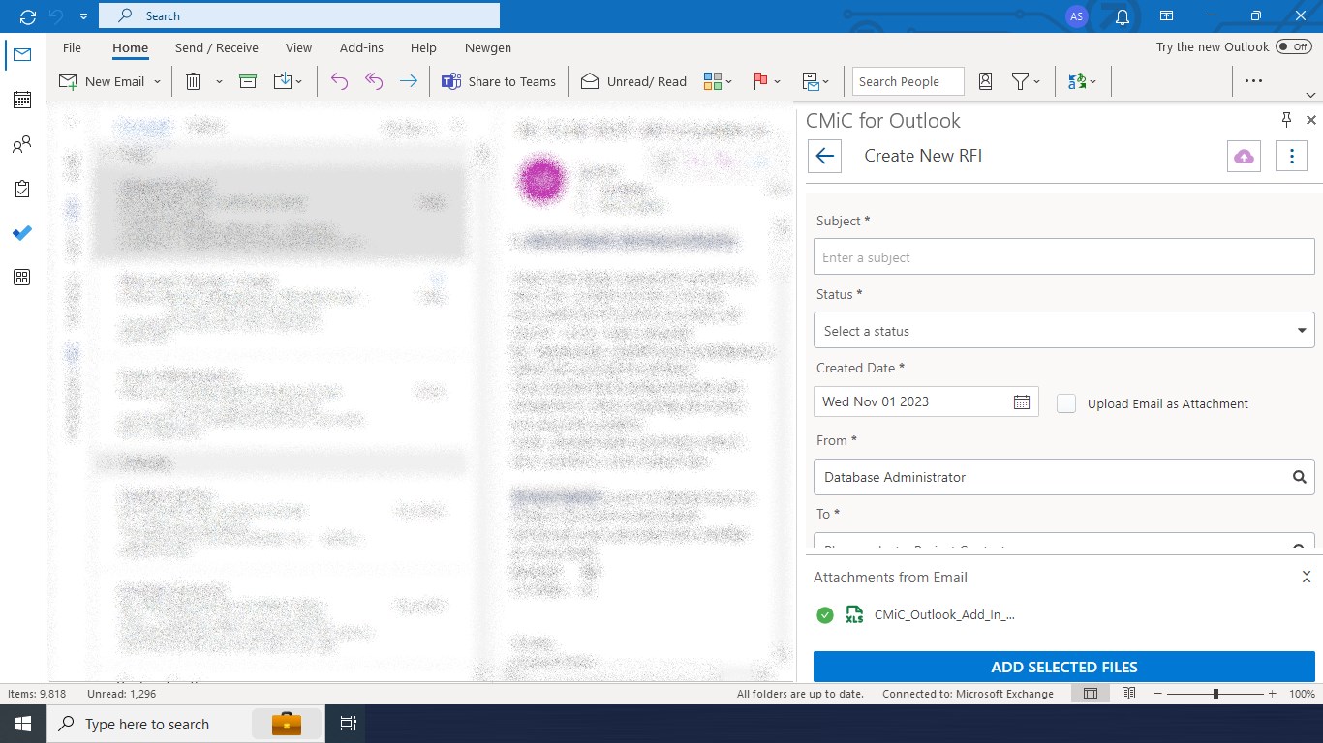Click the New Email button
1323x743 pixels.
pyautogui.click(x=102, y=81)
